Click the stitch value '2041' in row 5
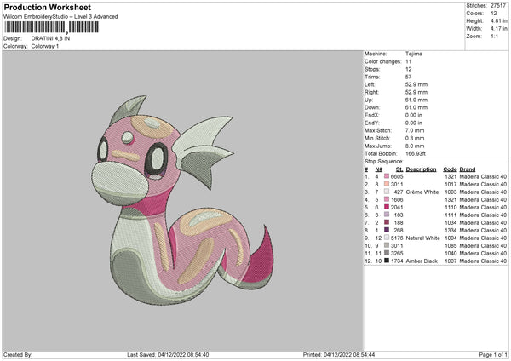The height and width of the screenshot is (361, 511). (397, 207)
